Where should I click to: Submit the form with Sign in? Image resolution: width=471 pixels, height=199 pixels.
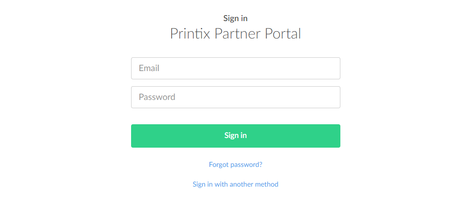pyautogui.click(x=235, y=136)
